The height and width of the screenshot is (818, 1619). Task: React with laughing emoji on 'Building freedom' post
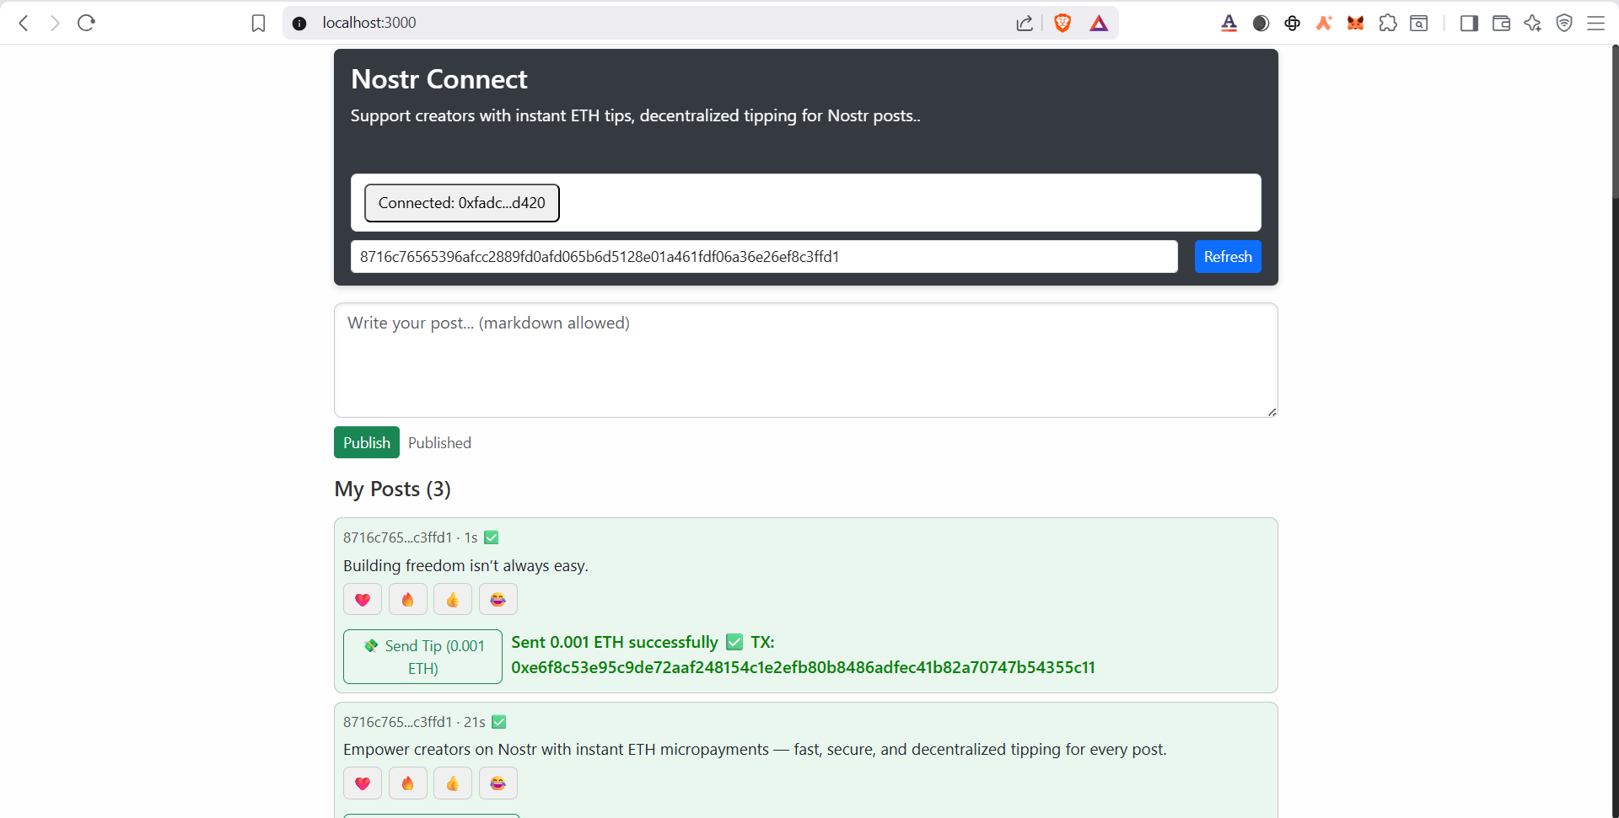point(498,599)
